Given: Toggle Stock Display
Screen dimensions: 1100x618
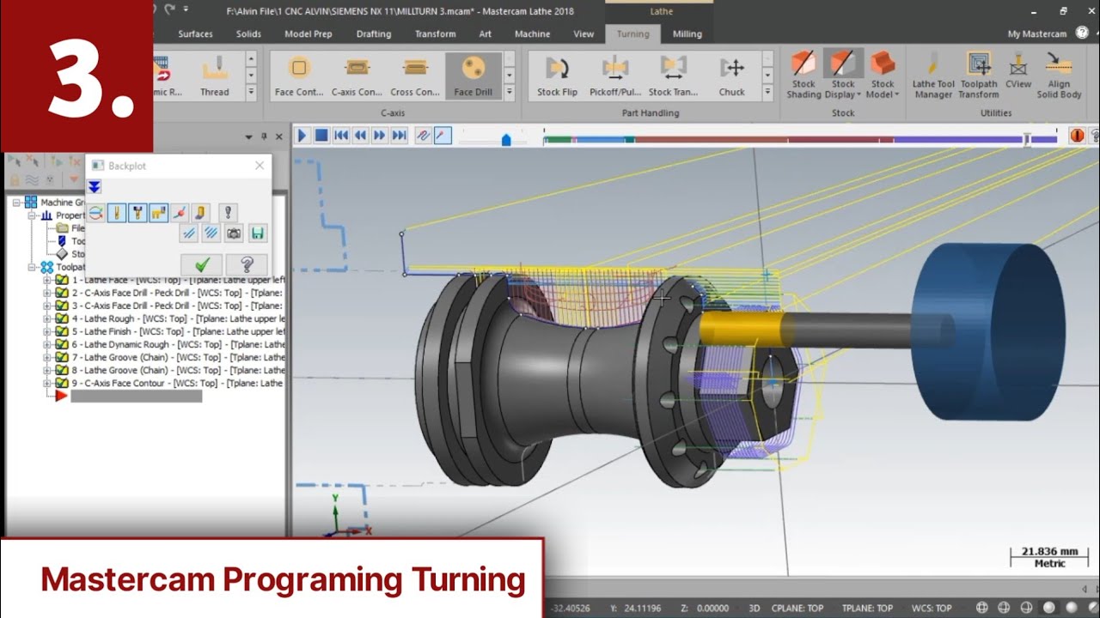Looking at the screenshot, I should [x=843, y=76].
